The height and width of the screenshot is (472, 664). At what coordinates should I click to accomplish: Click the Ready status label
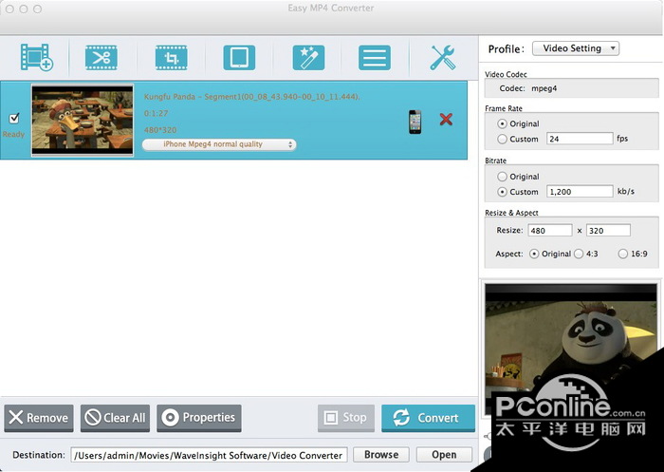13,135
